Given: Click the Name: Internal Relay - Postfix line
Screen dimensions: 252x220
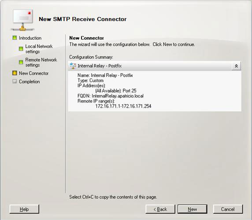Looking at the screenshot, I should coord(105,75).
